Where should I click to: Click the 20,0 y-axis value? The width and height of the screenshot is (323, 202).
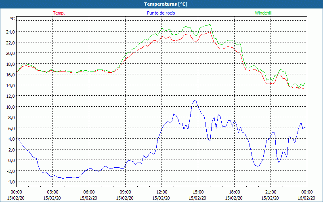coord(10,53)
